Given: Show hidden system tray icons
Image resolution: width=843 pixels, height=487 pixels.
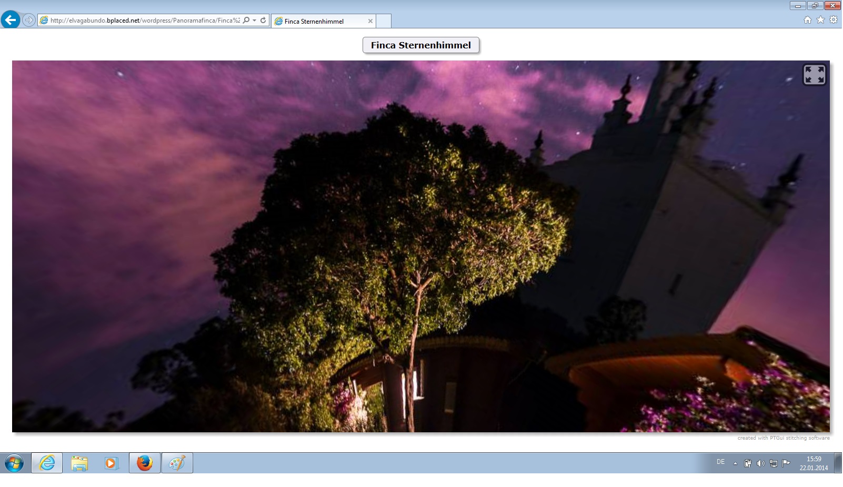Looking at the screenshot, I should click(735, 463).
